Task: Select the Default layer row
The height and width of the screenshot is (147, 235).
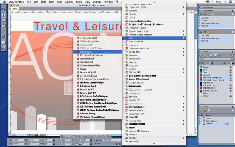Action: pos(216,123)
